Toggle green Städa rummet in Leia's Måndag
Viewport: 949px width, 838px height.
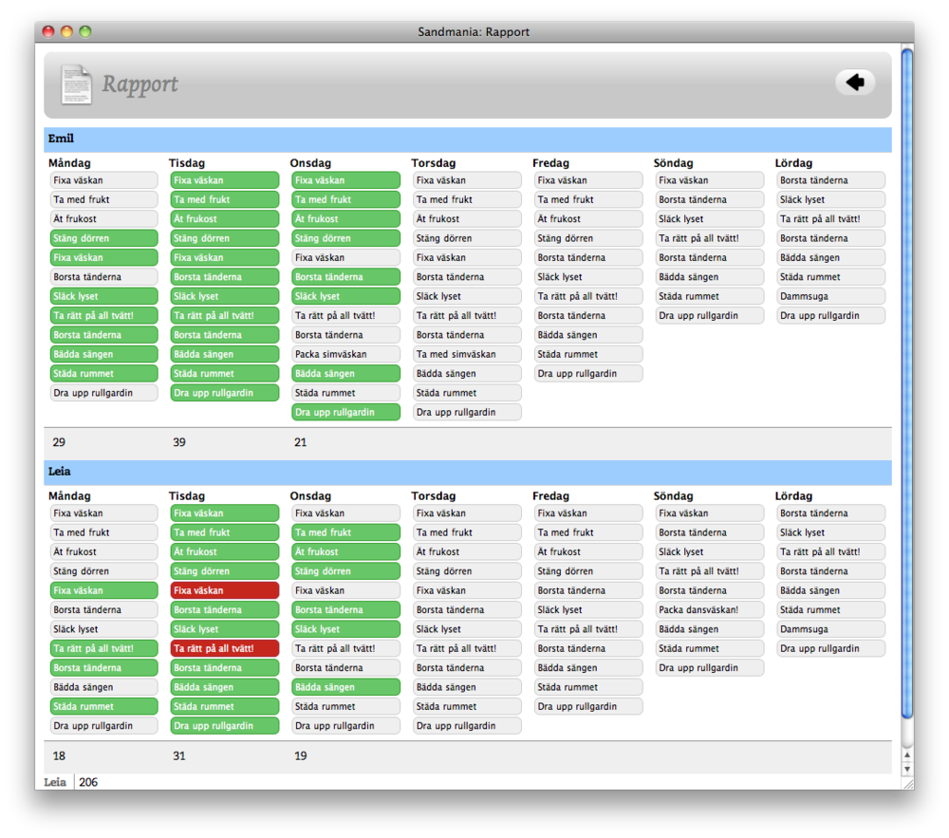[x=103, y=706]
